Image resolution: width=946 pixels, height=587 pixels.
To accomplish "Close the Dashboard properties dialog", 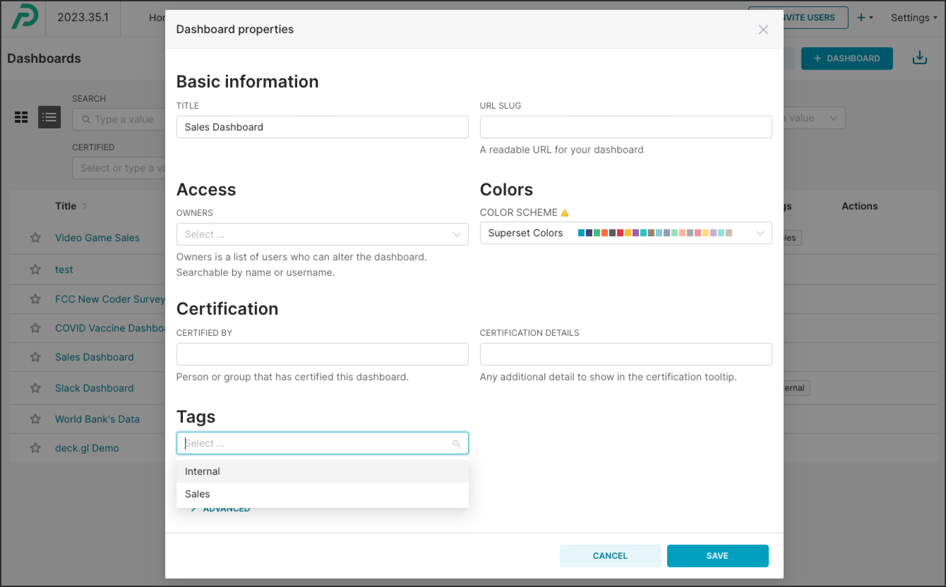I will pos(763,30).
